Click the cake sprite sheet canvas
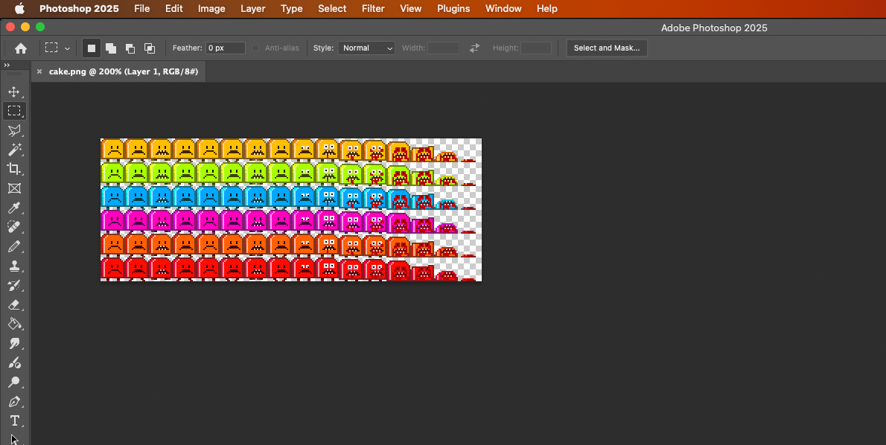The image size is (886, 445). 291,210
